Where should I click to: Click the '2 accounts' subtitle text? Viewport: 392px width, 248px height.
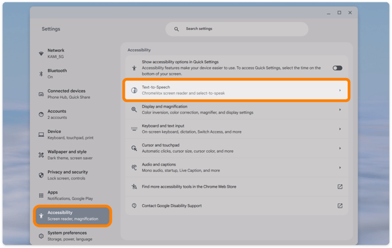[57, 118]
